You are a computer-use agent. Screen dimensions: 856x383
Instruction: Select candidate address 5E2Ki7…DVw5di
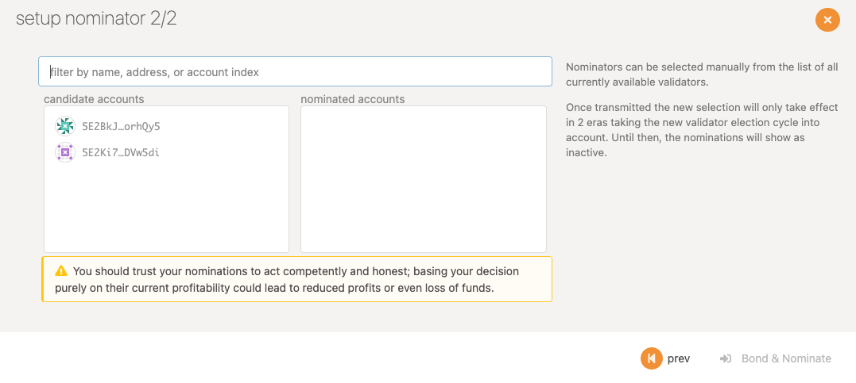121,152
